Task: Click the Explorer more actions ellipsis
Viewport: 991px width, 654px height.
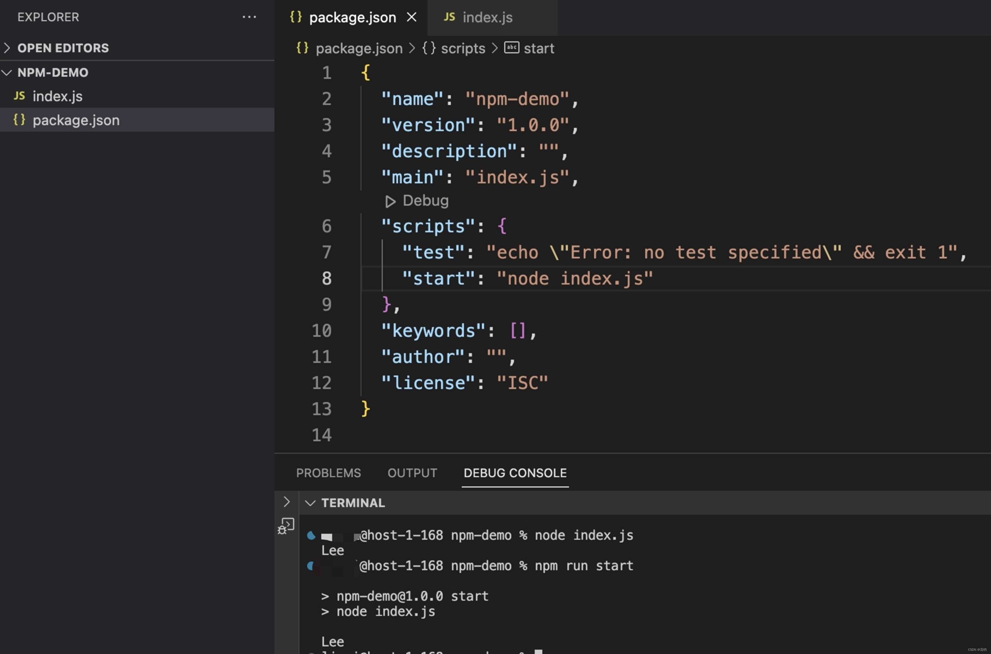Action: (x=249, y=17)
